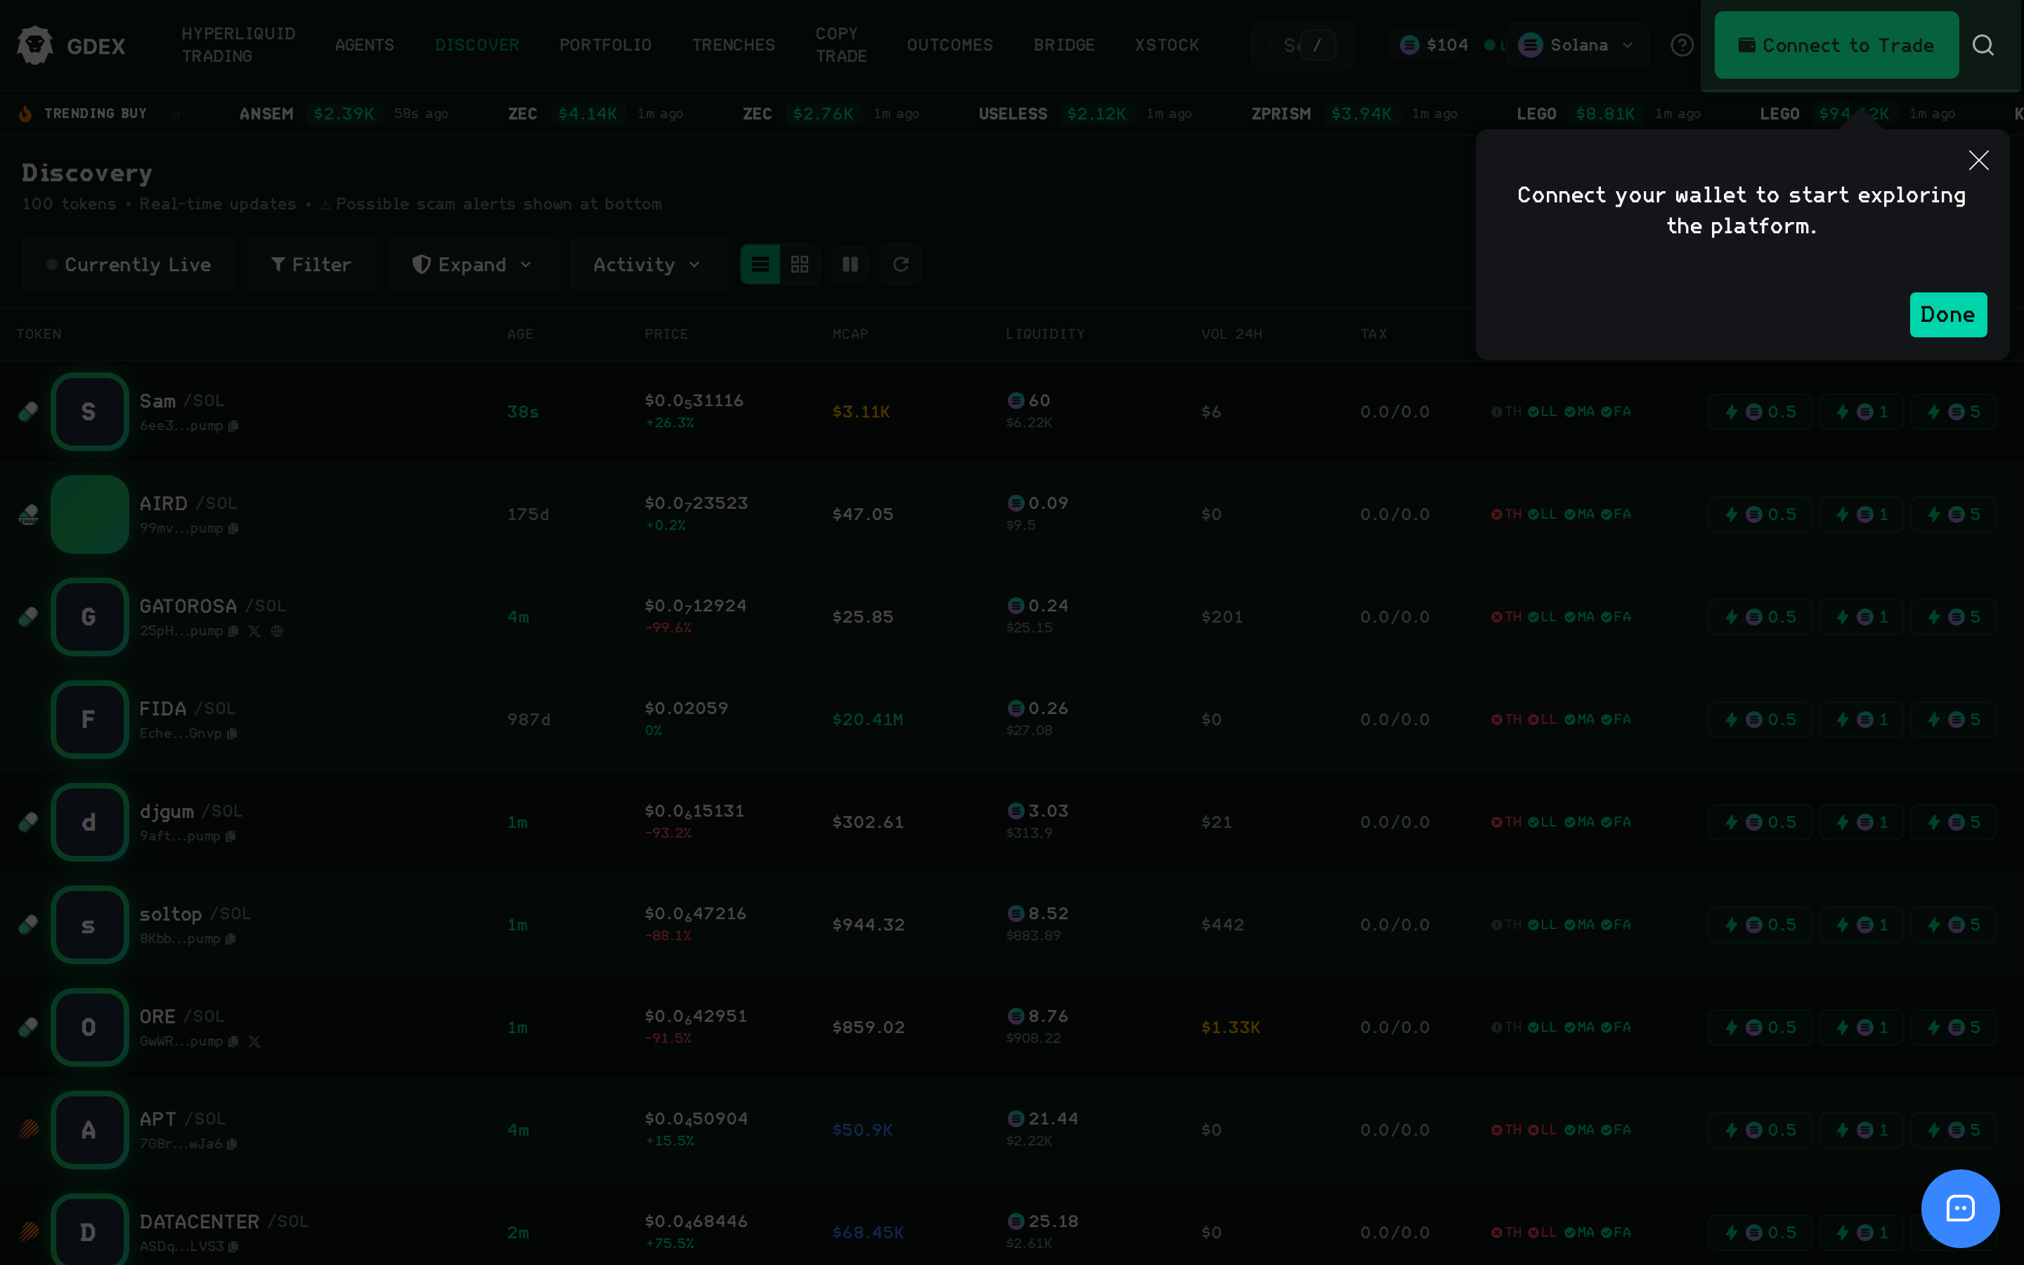Open GATOROSA's website globe icon

pos(277,631)
